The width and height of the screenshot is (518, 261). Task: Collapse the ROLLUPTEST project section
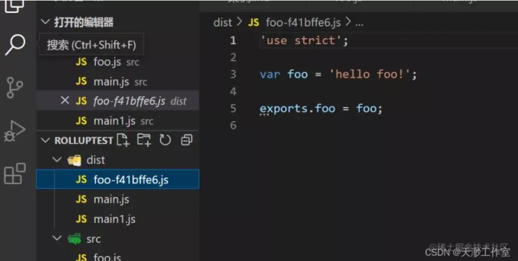[45, 141]
